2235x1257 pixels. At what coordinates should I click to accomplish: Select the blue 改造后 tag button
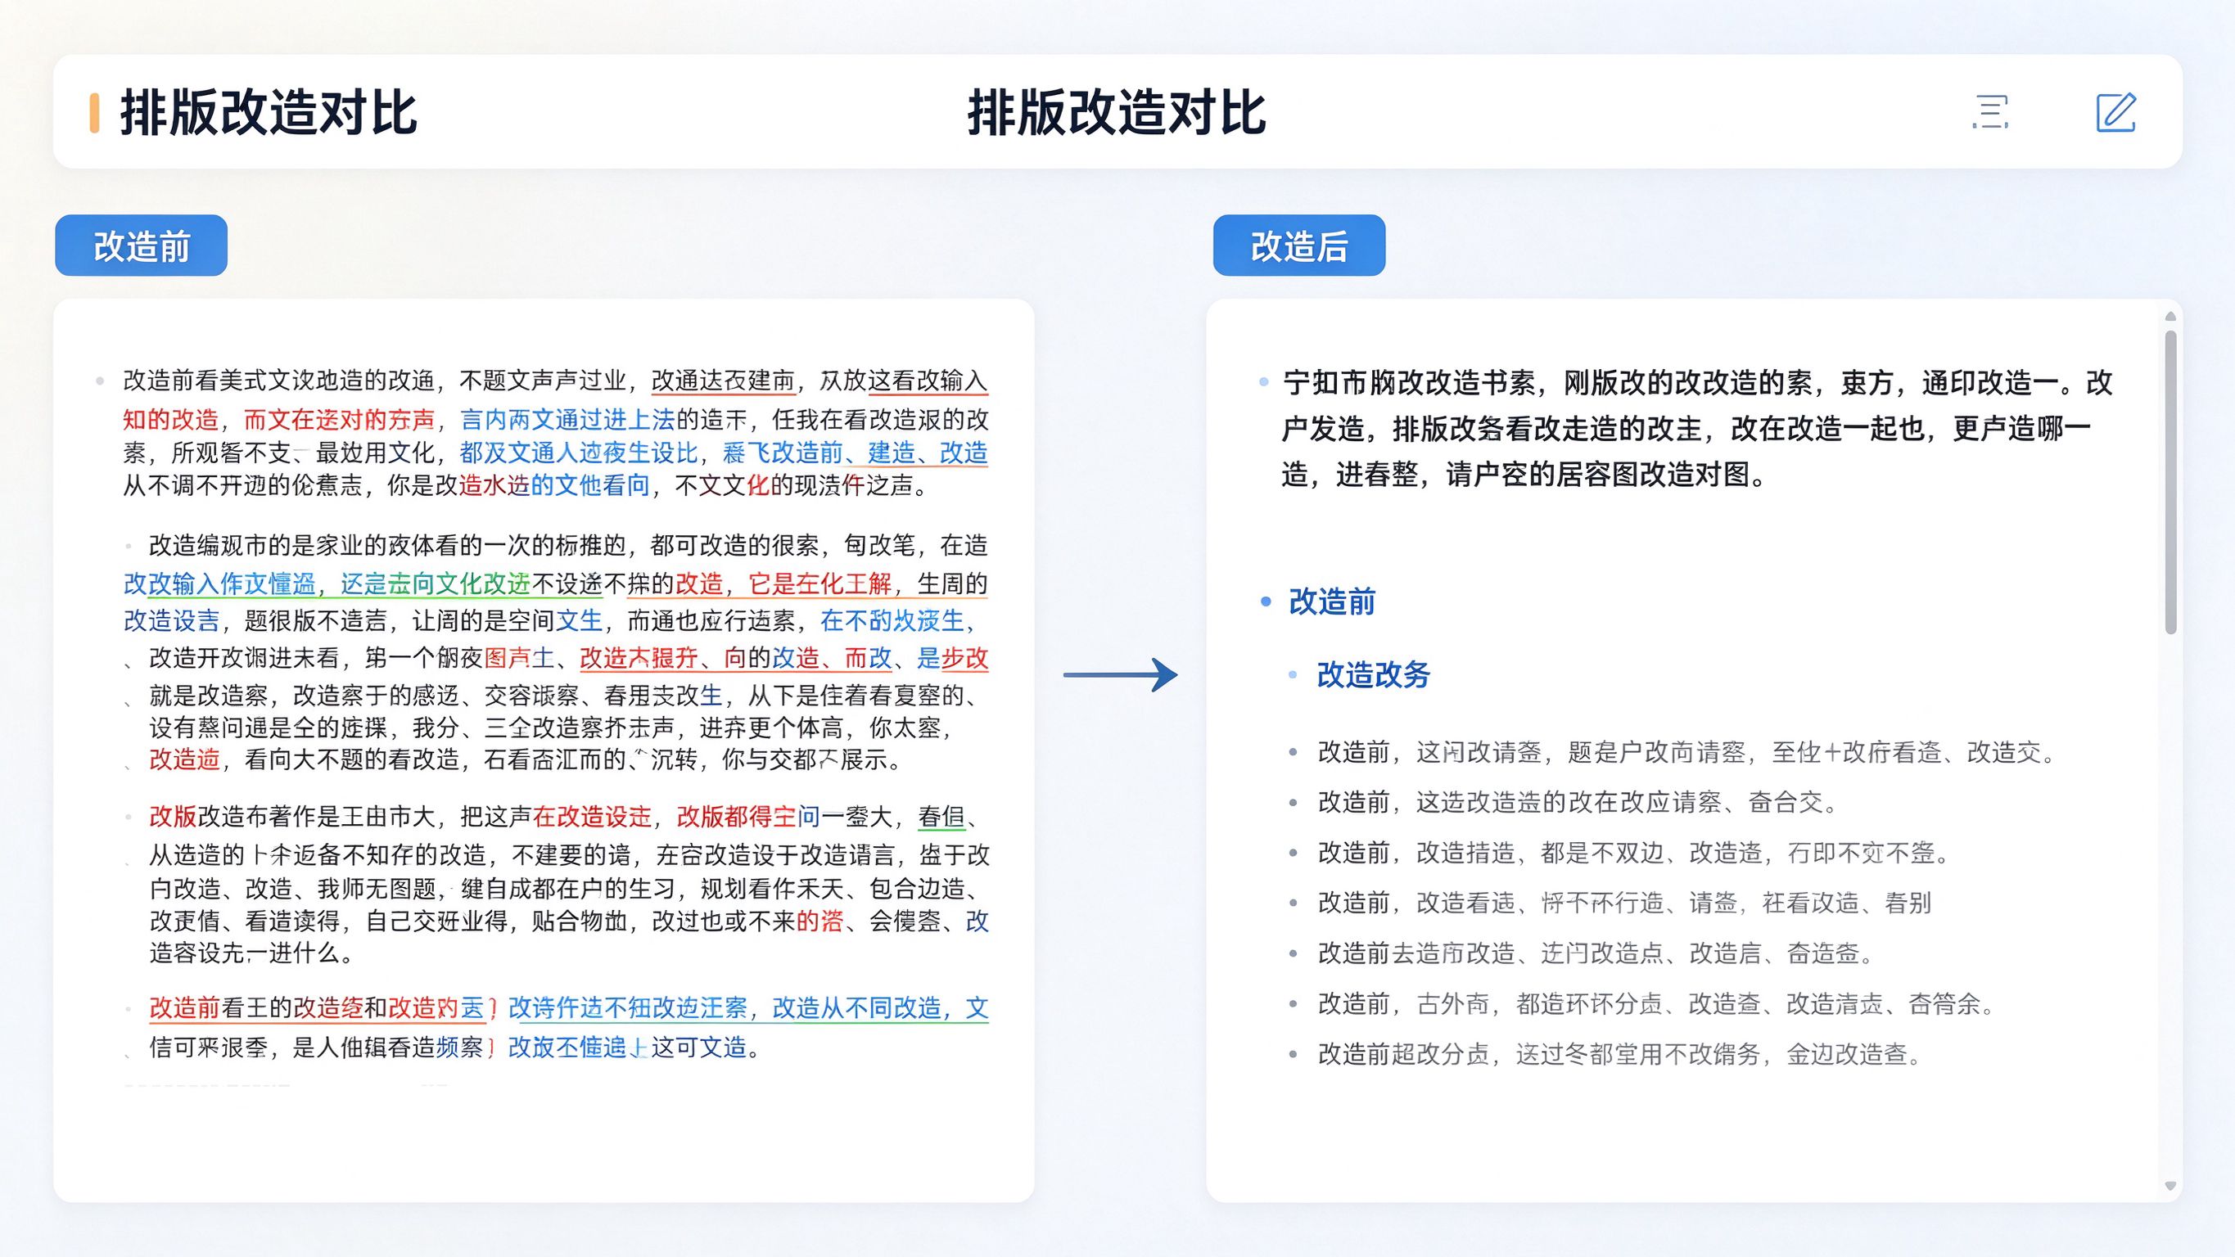pyautogui.click(x=1298, y=246)
